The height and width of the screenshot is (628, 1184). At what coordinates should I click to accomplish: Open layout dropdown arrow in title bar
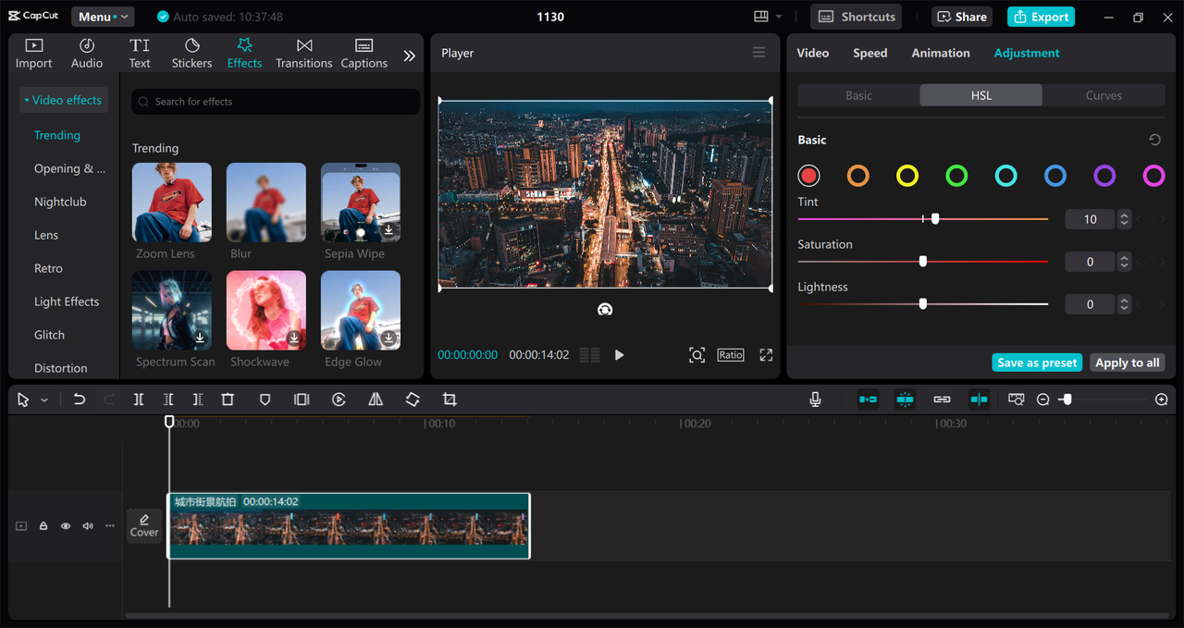click(x=779, y=17)
